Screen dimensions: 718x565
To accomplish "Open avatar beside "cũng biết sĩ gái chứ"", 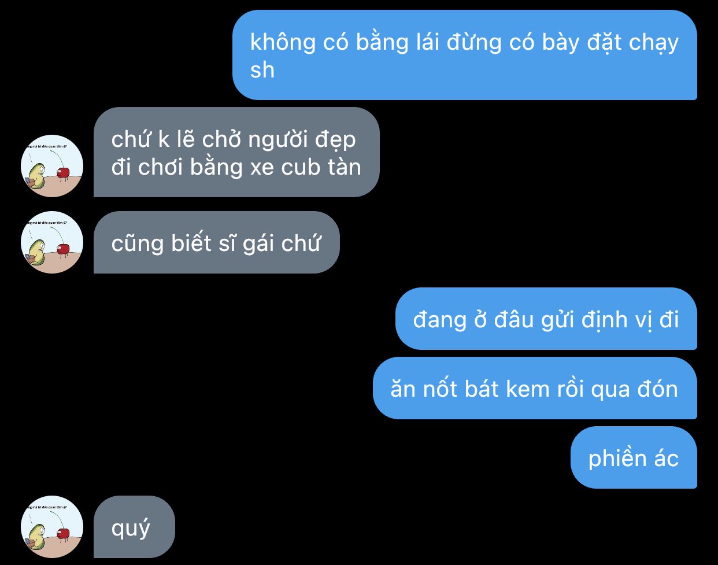I will pyautogui.click(x=52, y=242).
